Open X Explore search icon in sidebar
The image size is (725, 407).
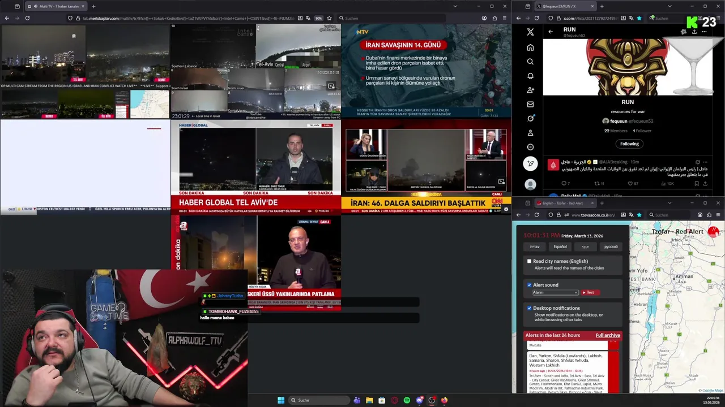(x=530, y=62)
